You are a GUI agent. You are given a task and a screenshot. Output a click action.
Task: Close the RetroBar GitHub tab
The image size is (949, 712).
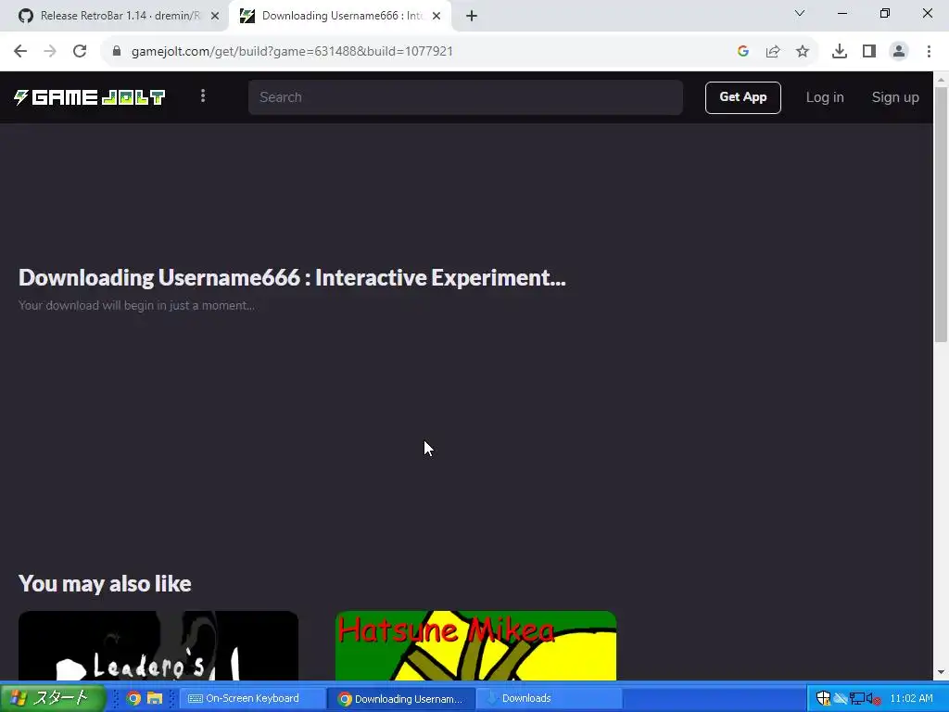click(215, 16)
